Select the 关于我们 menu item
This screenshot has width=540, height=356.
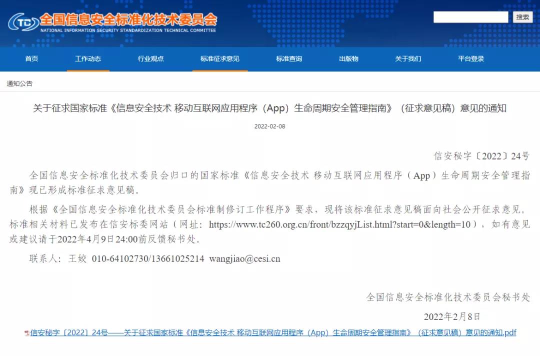(408, 59)
